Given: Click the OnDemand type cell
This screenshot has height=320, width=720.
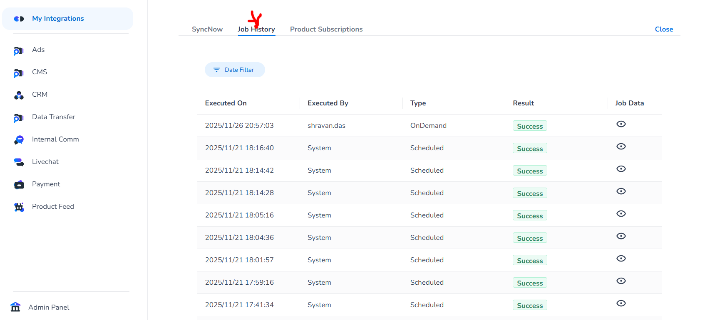Looking at the screenshot, I should point(428,126).
